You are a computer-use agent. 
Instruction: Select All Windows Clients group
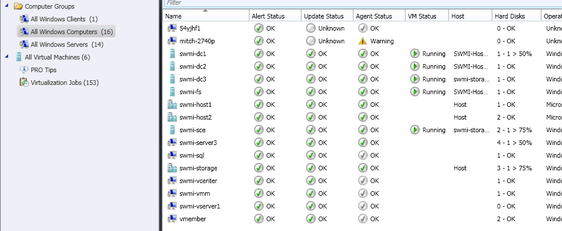[58, 19]
